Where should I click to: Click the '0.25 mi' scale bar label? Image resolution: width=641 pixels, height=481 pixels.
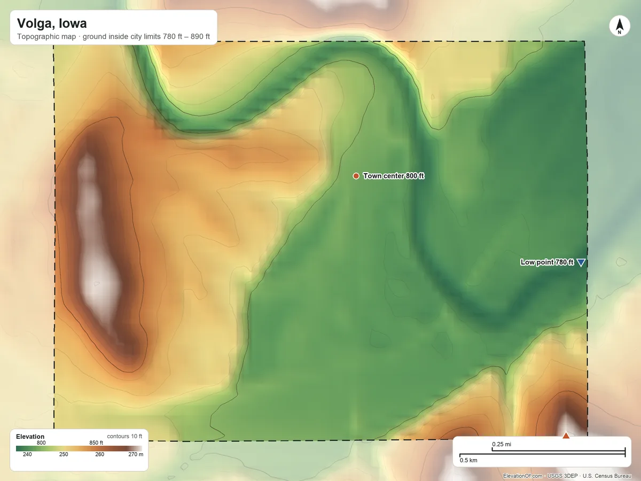click(502, 444)
